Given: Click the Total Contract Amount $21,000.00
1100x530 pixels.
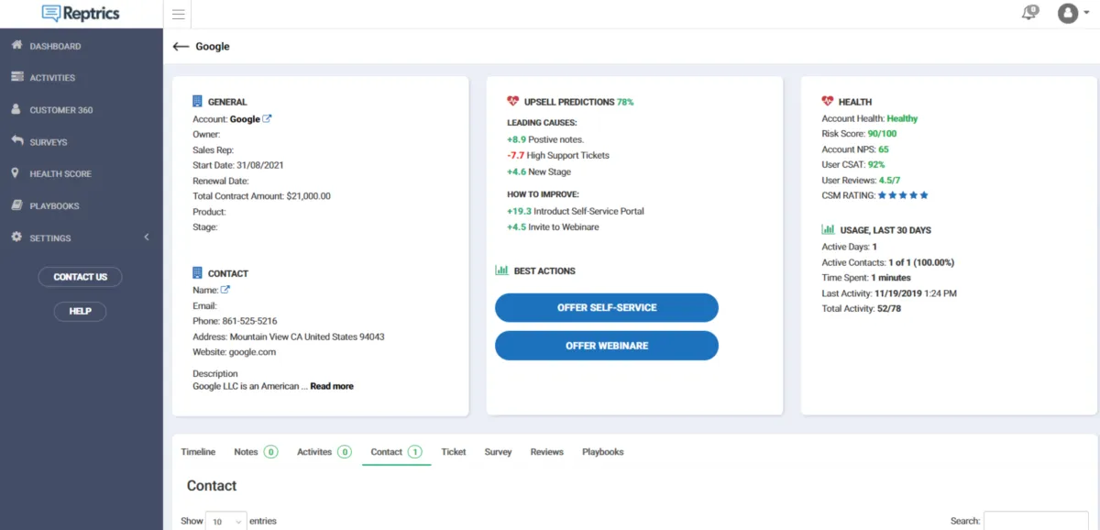Looking at the screenshot, I should pyautogui.click(x=262, y=196).
